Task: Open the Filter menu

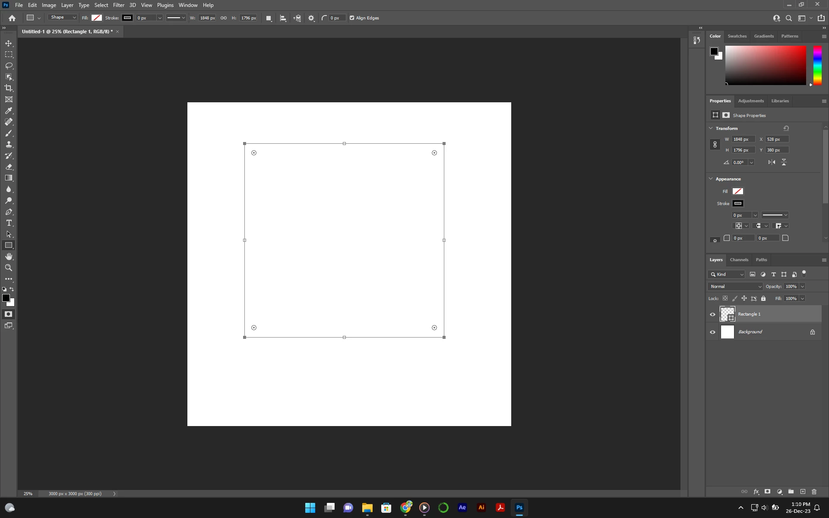Action: pos(118,5)
